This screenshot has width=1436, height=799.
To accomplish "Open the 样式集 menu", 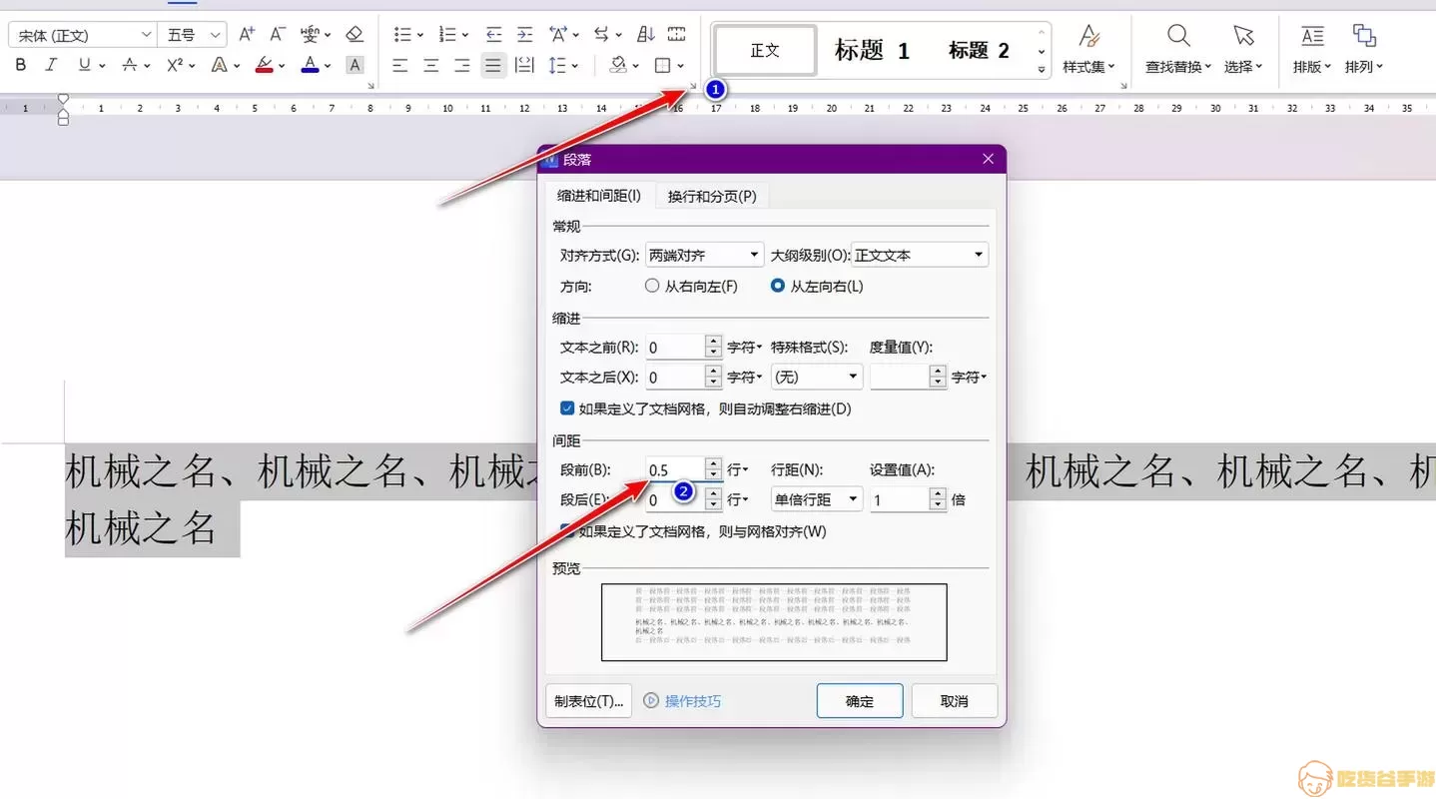I will [1088, 49].
